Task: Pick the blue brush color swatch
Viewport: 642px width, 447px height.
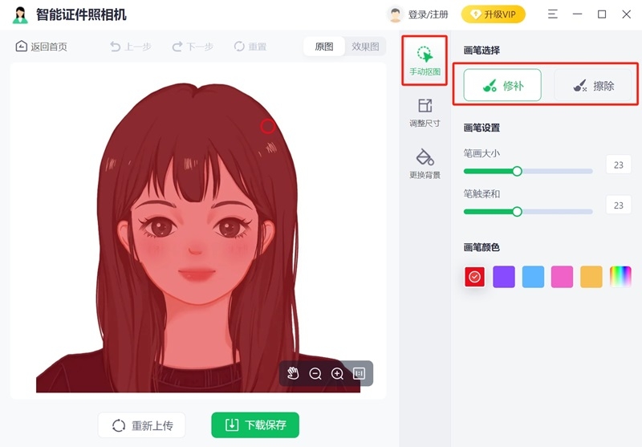Action: tap(533, 277)
